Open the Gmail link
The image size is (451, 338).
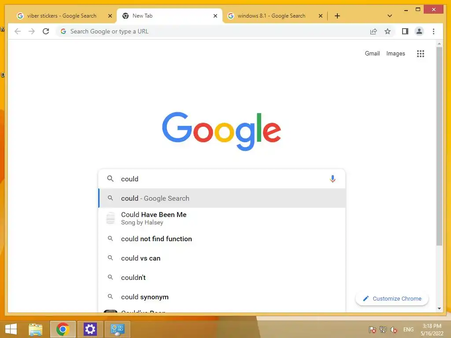coord(372,53)
